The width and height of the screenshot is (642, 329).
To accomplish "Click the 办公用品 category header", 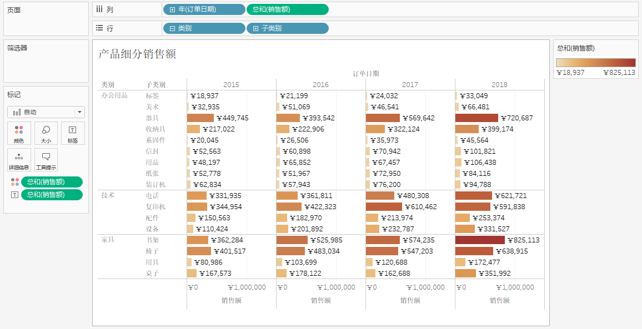I will click(x=114, y=95).
